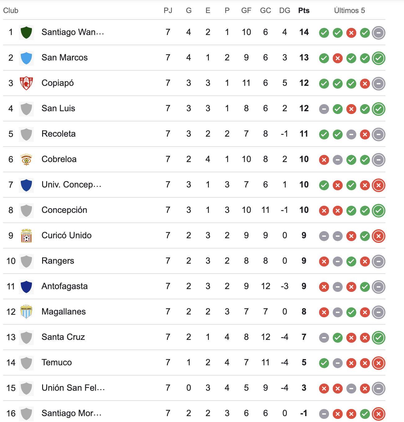Select Rangers team name

coord(58,261)
